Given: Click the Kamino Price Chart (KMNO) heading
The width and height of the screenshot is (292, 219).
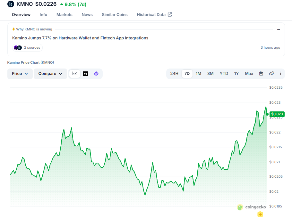Looking at the screenshot, I should pos(30,62).
